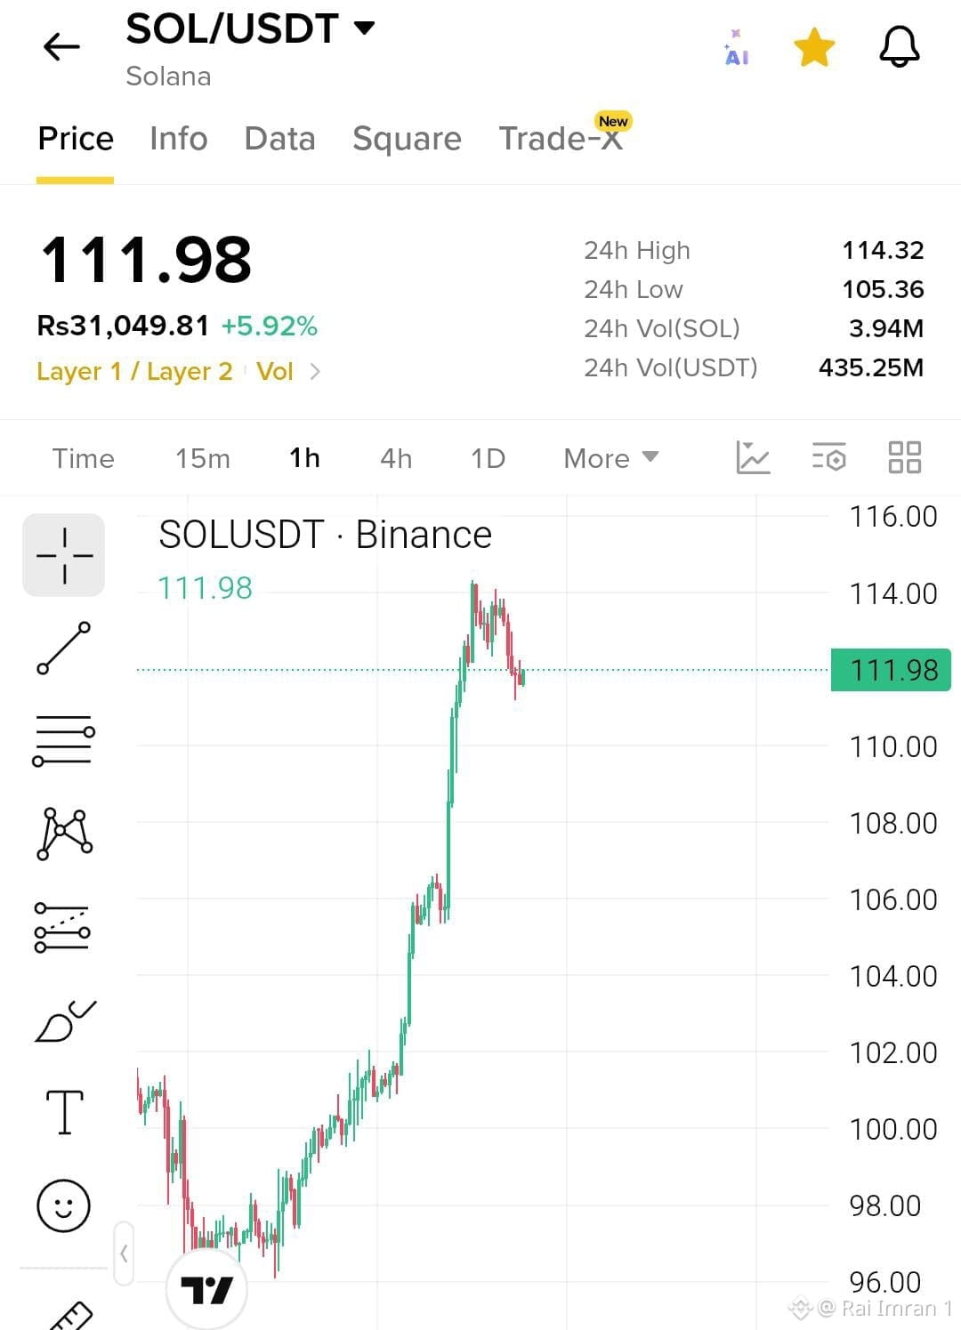
Task: Go back using the left arrow
Action: (61, 46)
